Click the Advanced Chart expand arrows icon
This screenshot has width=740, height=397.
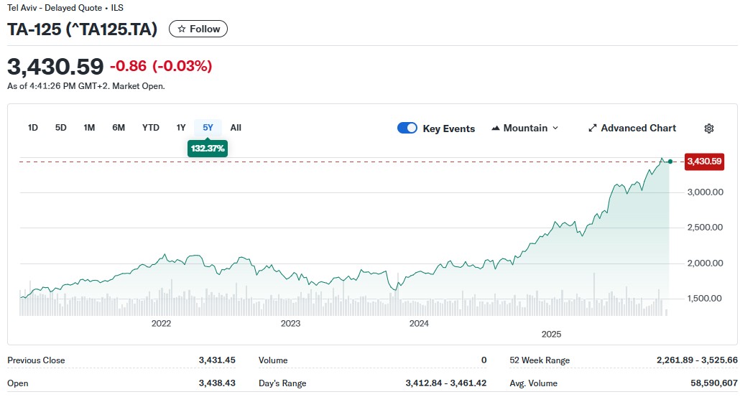(593, 129)
